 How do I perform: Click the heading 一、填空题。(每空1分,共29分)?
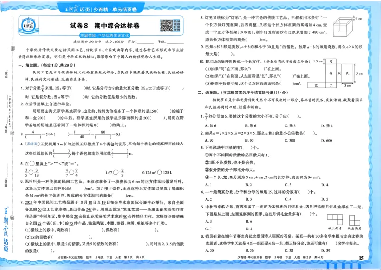tap(47, 65)
